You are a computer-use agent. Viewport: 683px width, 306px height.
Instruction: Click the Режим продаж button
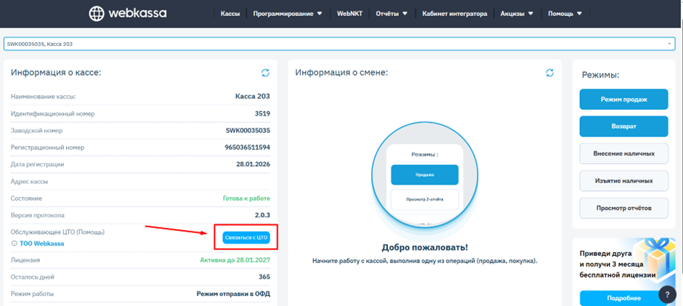click(x=623, y=100)
